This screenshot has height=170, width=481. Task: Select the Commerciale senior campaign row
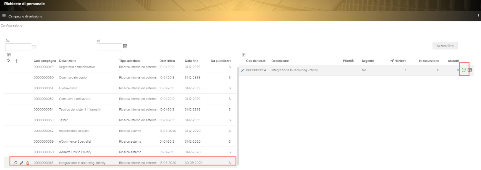pos(121,78)
